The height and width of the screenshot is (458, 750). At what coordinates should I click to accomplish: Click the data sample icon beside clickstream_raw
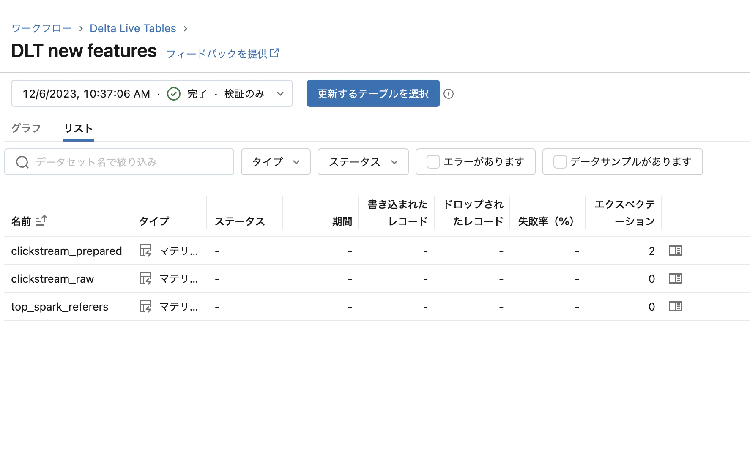[675, 278]
